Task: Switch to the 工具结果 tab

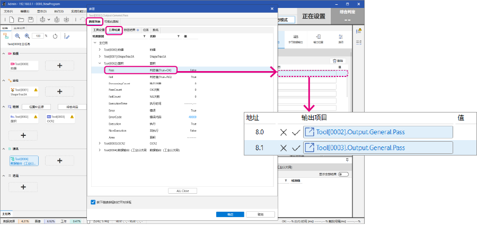Action: point(114,30)
